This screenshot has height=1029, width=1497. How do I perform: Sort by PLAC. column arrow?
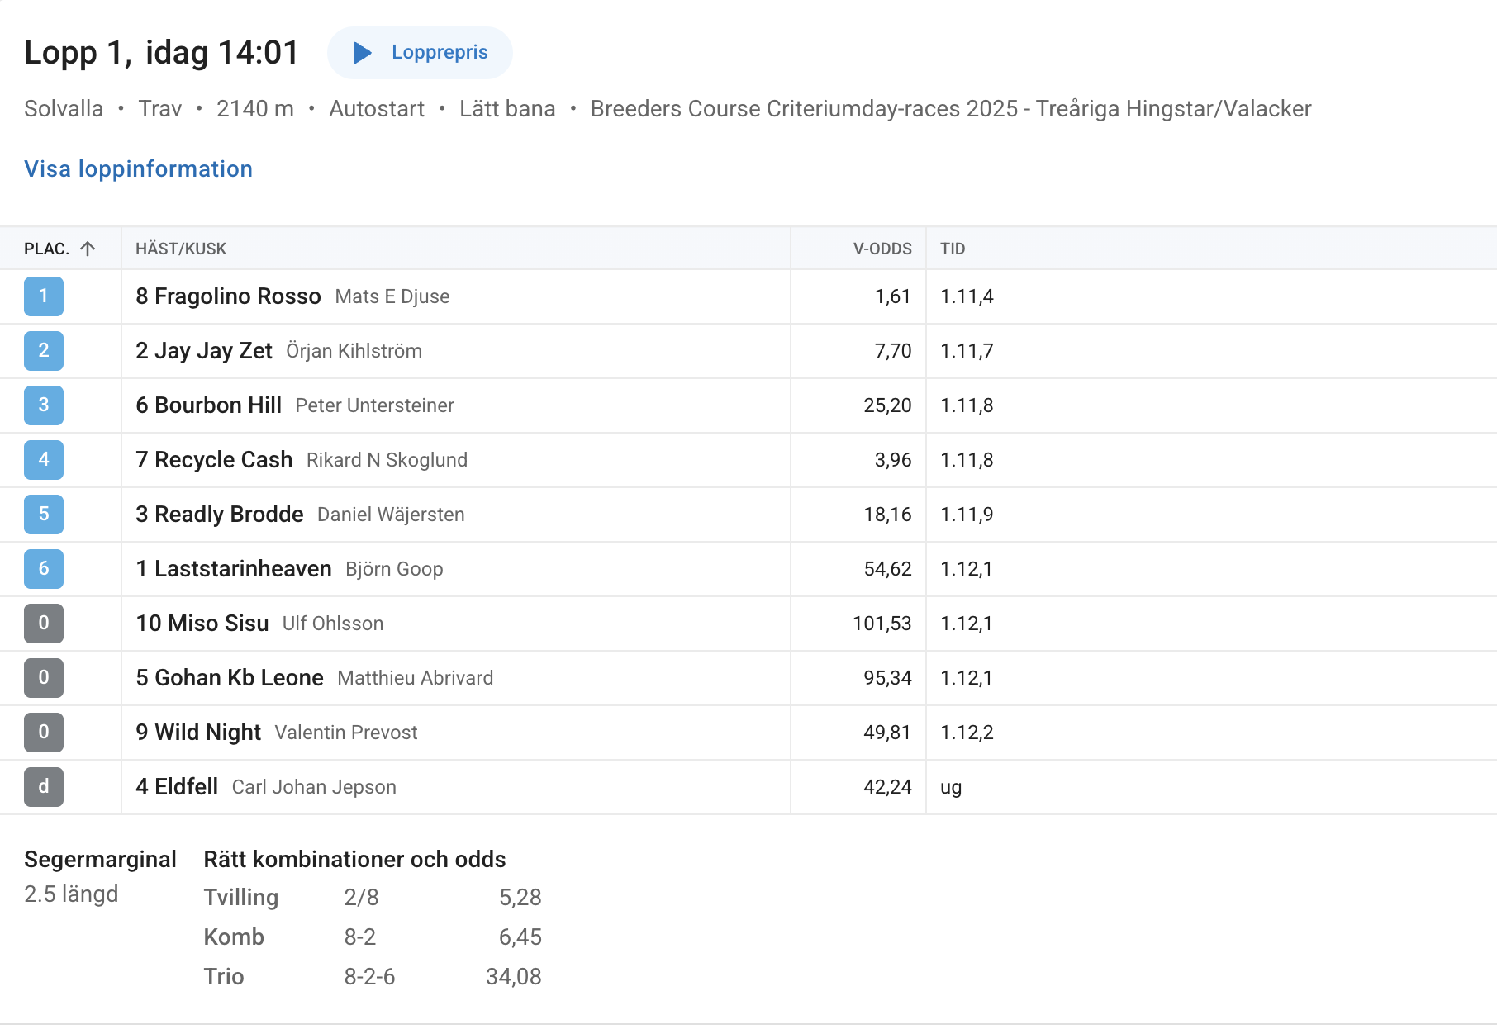pos(88,249)
